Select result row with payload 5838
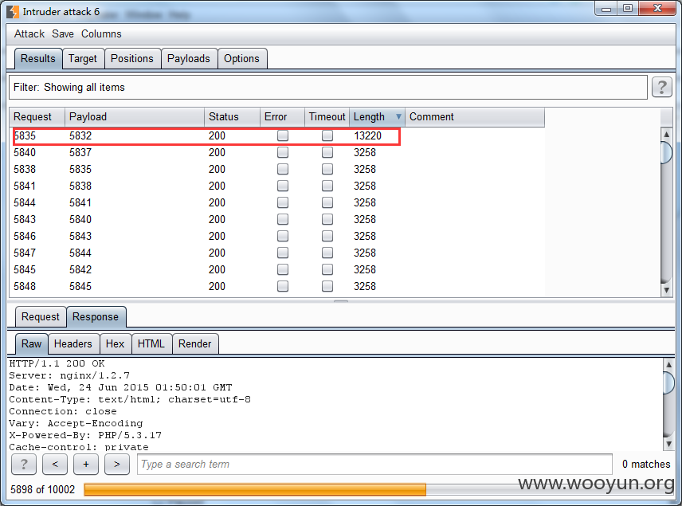 (276, 186)
